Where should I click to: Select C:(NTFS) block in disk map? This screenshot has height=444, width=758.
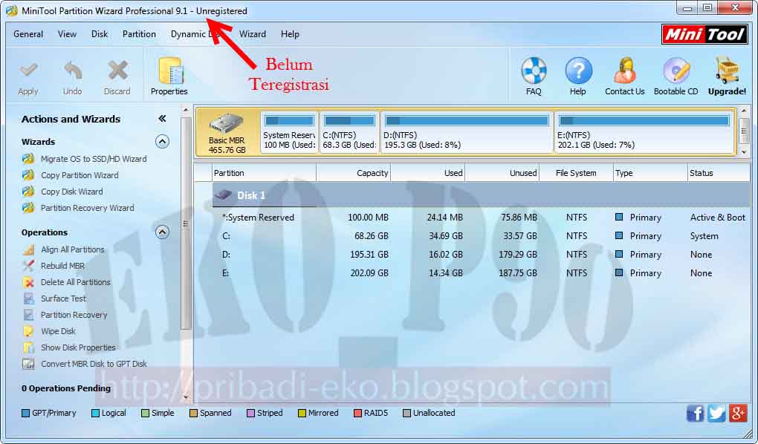click(349, 132)
